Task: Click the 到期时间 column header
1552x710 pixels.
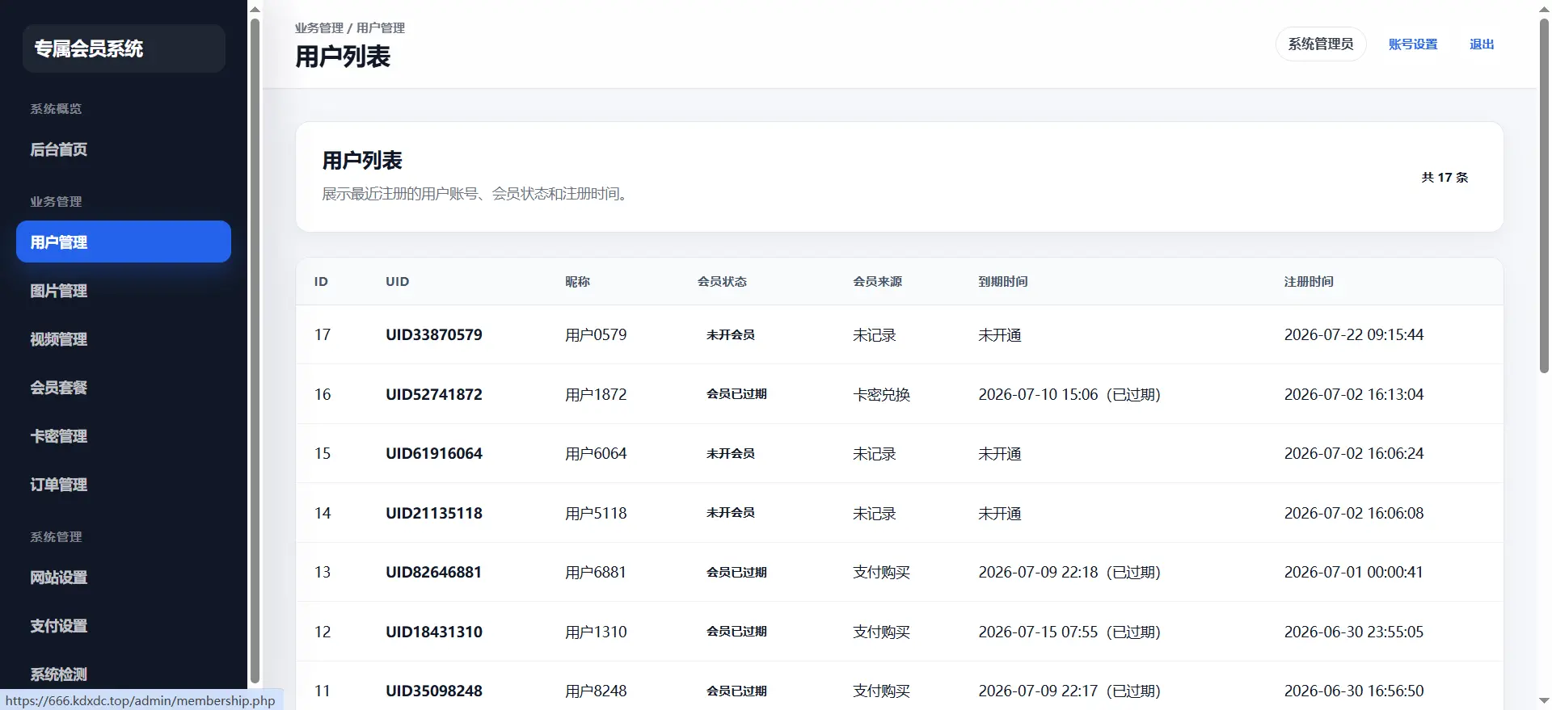Action: [x=1002, y=281]
